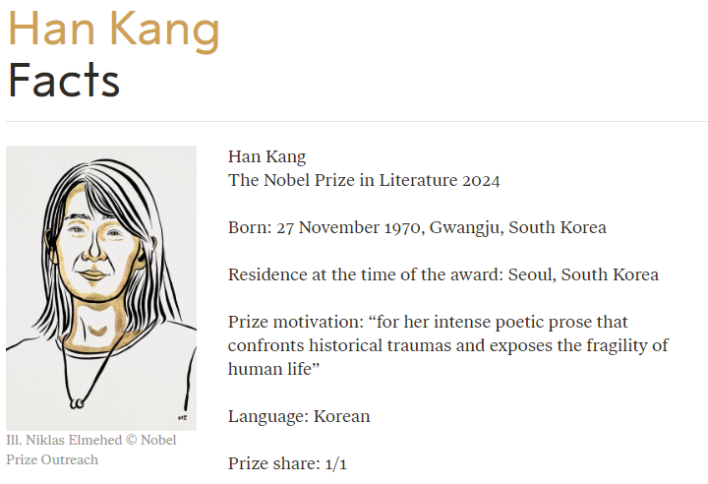This screenshot has width=708, height=484.
Task: Click the "Prize share: 1/1" line
Action: [x=287, y=463]
